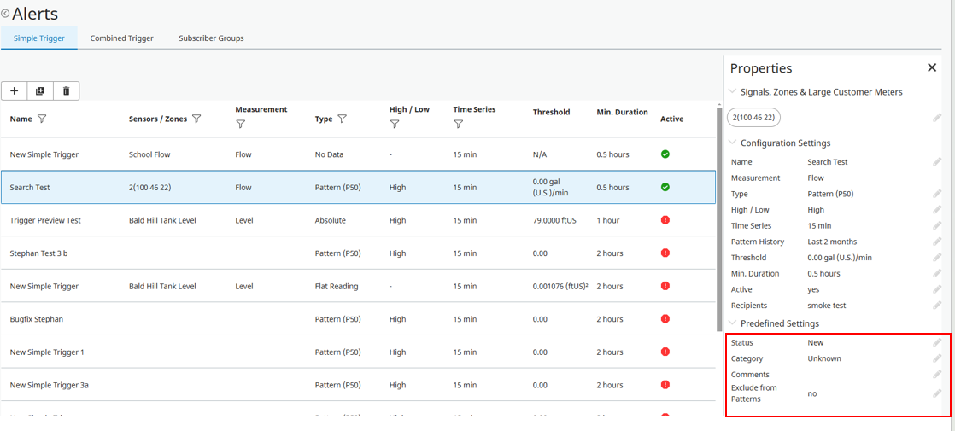
Task: Switch to the Subscriber Groups tab
Action: coord(211,38)
